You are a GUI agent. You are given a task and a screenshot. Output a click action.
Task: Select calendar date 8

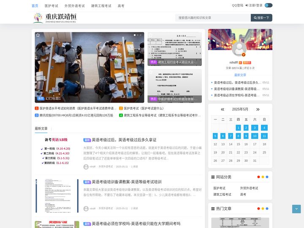238,136
